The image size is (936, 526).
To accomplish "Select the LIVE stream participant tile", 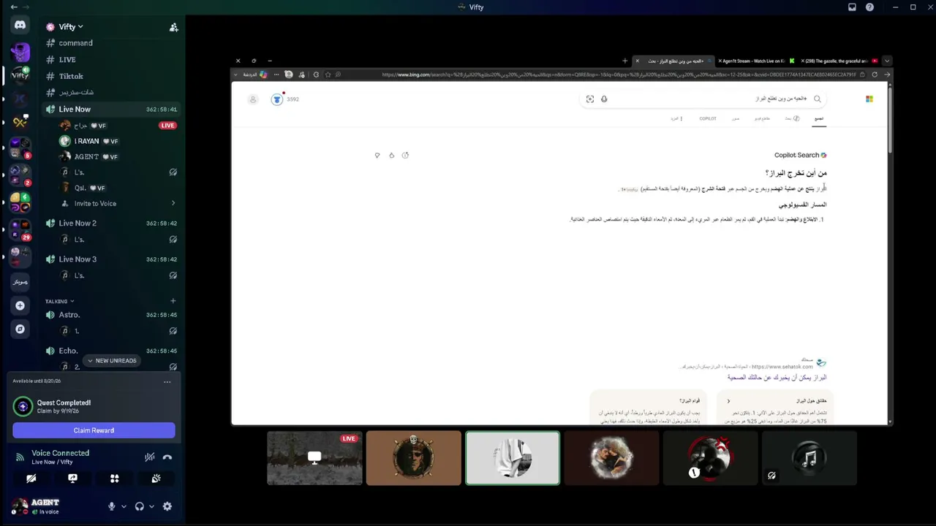I will tap(314, 458).
